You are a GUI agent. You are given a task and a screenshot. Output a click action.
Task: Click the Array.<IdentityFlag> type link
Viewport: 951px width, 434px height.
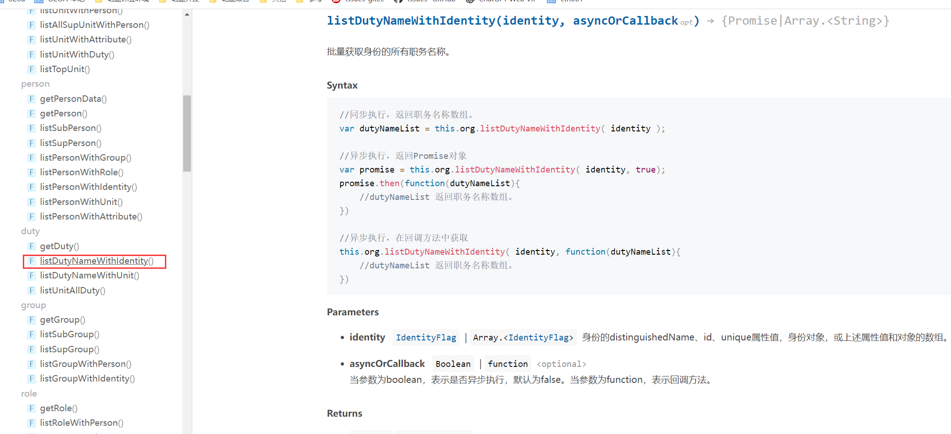523,338
